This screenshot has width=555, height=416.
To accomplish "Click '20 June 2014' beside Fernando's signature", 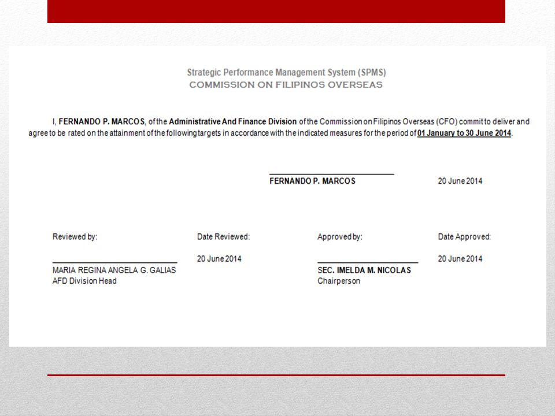I will point(460,181).
